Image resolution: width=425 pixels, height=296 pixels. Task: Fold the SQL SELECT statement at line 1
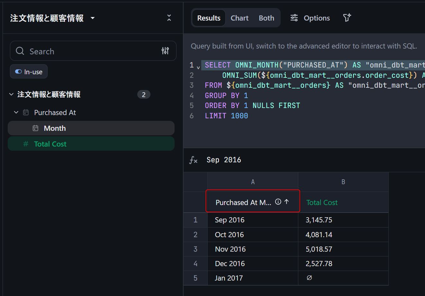pyautogui.click(x=198, y=67)
